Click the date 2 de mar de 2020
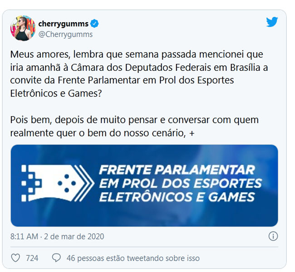Image resolution: width=295 pixels, height=272 pixels. click(x=74, y=237)
